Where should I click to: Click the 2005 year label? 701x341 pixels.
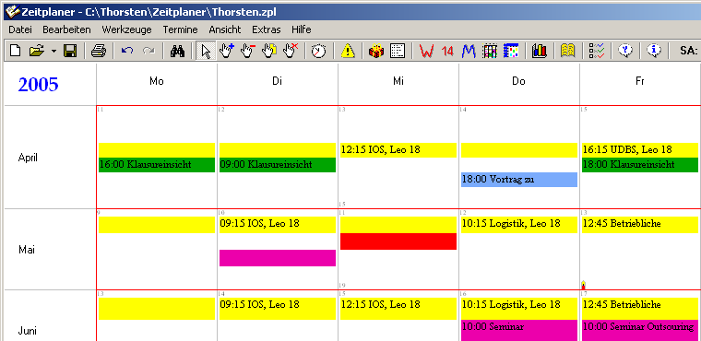click(39, 85)
